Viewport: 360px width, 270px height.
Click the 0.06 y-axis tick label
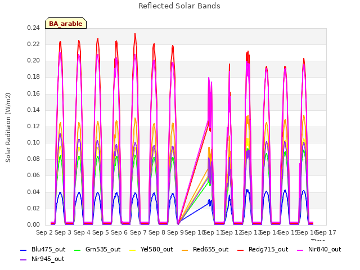(33, 175)
